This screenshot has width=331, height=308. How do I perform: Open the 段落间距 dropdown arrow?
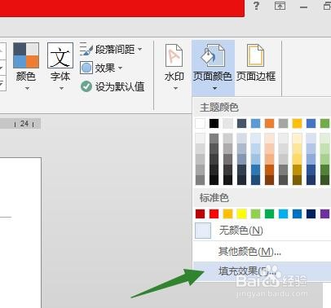click(139, 50)
